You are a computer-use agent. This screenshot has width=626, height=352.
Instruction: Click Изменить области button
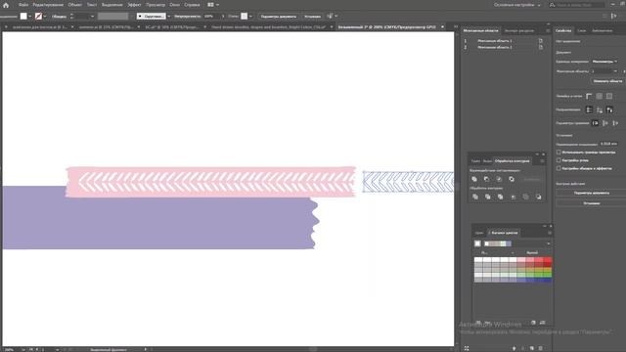[606, 81]
